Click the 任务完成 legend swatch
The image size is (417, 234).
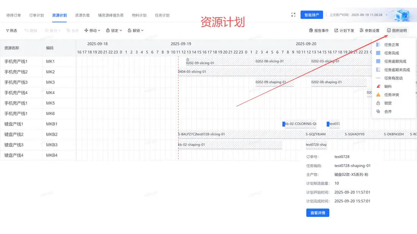378,53
